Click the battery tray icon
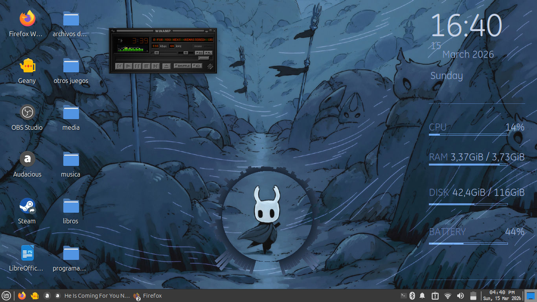This screenshot has width=537, height=302. pyautogui.click(x=473, y=296)
